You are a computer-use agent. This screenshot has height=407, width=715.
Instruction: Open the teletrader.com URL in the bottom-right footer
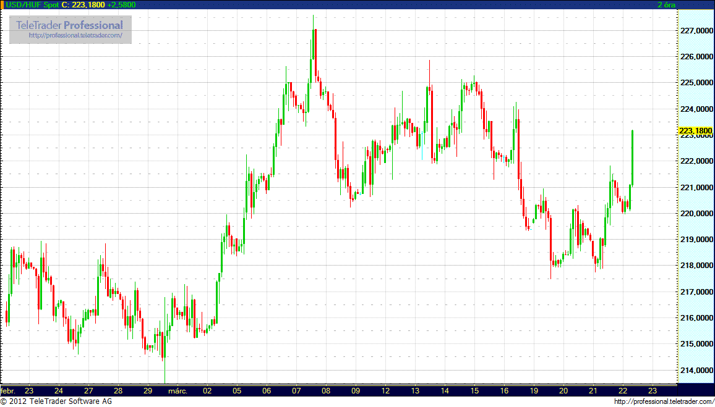coord(663,402)
